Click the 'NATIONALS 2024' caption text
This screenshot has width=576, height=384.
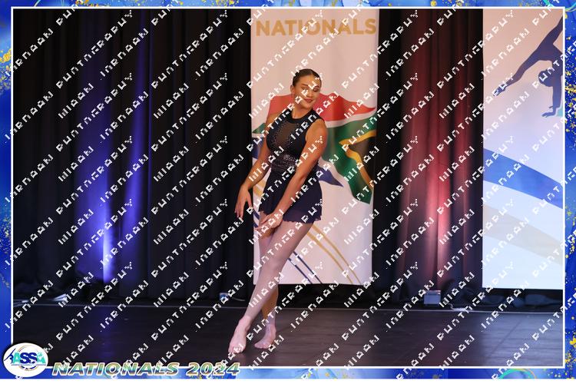pyautogui.click(x=146, y=369)
